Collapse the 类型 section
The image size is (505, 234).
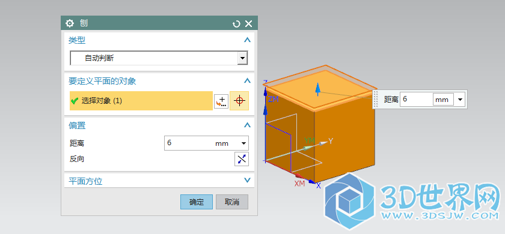[247, 40]
